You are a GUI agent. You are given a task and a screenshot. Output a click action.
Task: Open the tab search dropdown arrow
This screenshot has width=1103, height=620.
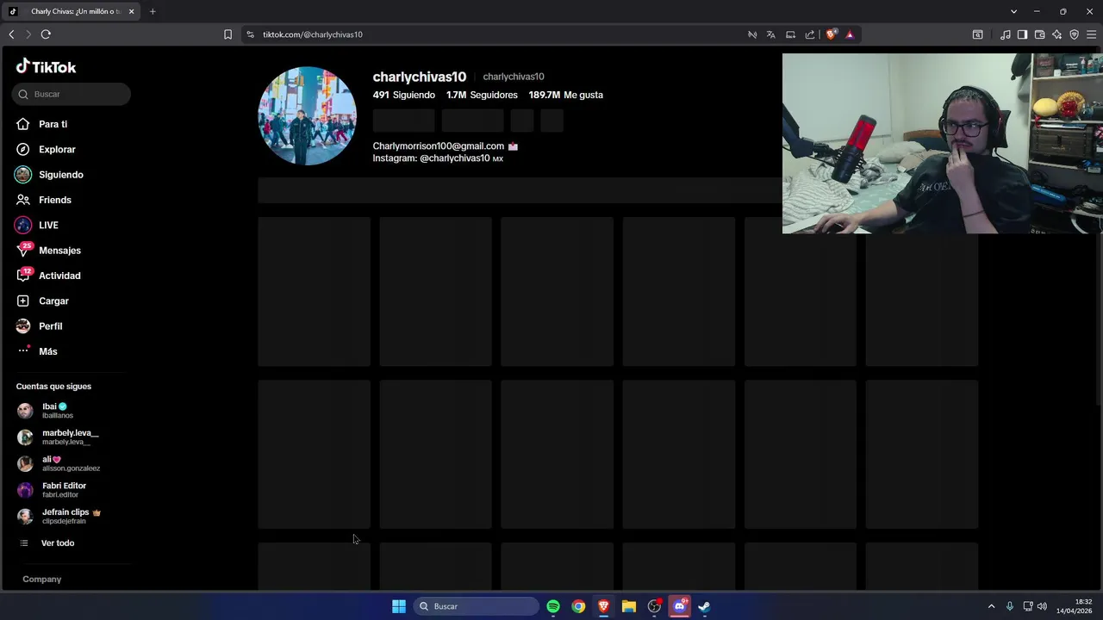(1013, 11)
